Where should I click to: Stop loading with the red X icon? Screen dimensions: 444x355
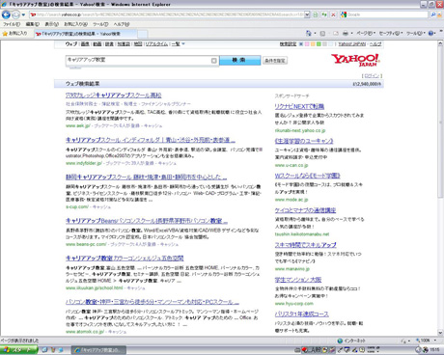[x=333, y=14]
